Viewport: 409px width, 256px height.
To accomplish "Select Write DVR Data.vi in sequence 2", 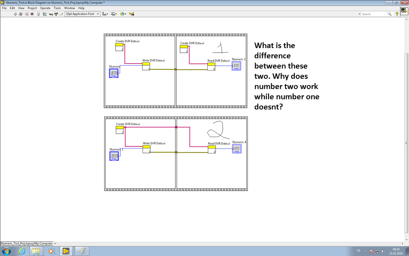I will 147,149.
